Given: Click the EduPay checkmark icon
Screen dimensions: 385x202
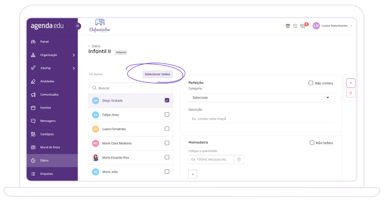Looking at the screenshot, I should click(x=33, y=68).
